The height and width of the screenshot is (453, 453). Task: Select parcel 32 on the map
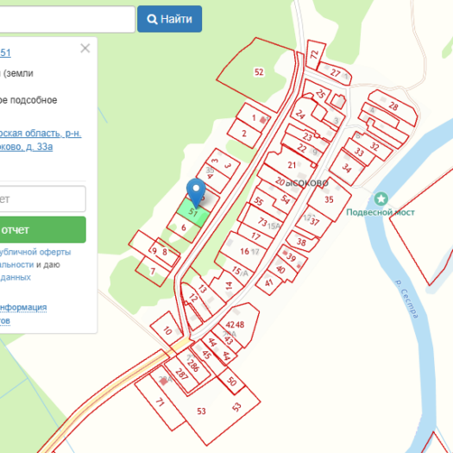click(x=374, y=146)
